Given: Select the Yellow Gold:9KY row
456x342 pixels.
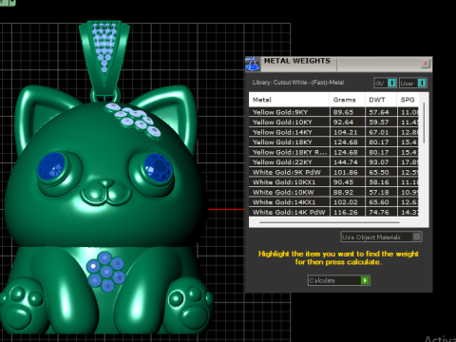Looking at the screenshot, I should [333, 112].
